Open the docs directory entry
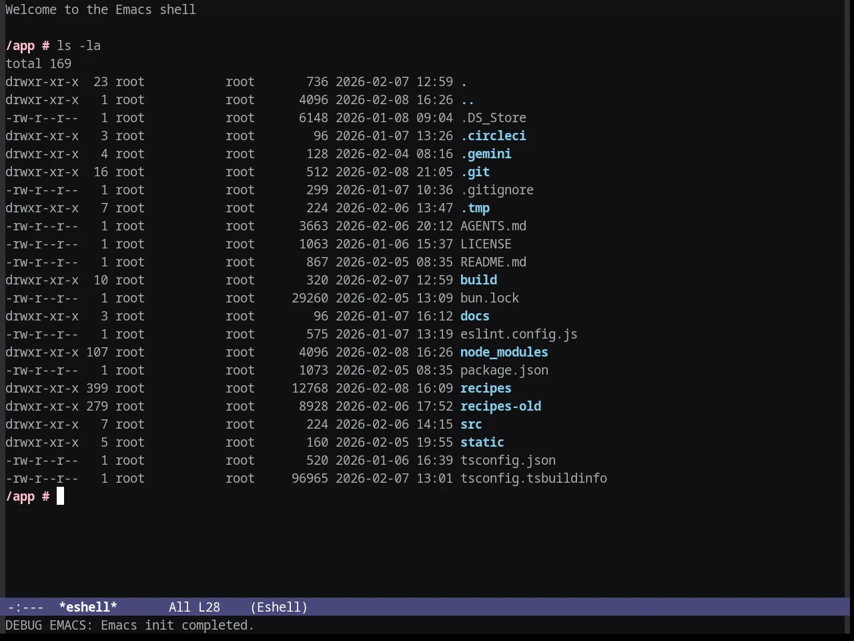The width and height of the screenshot is (854, 641). tap(475, 316)
